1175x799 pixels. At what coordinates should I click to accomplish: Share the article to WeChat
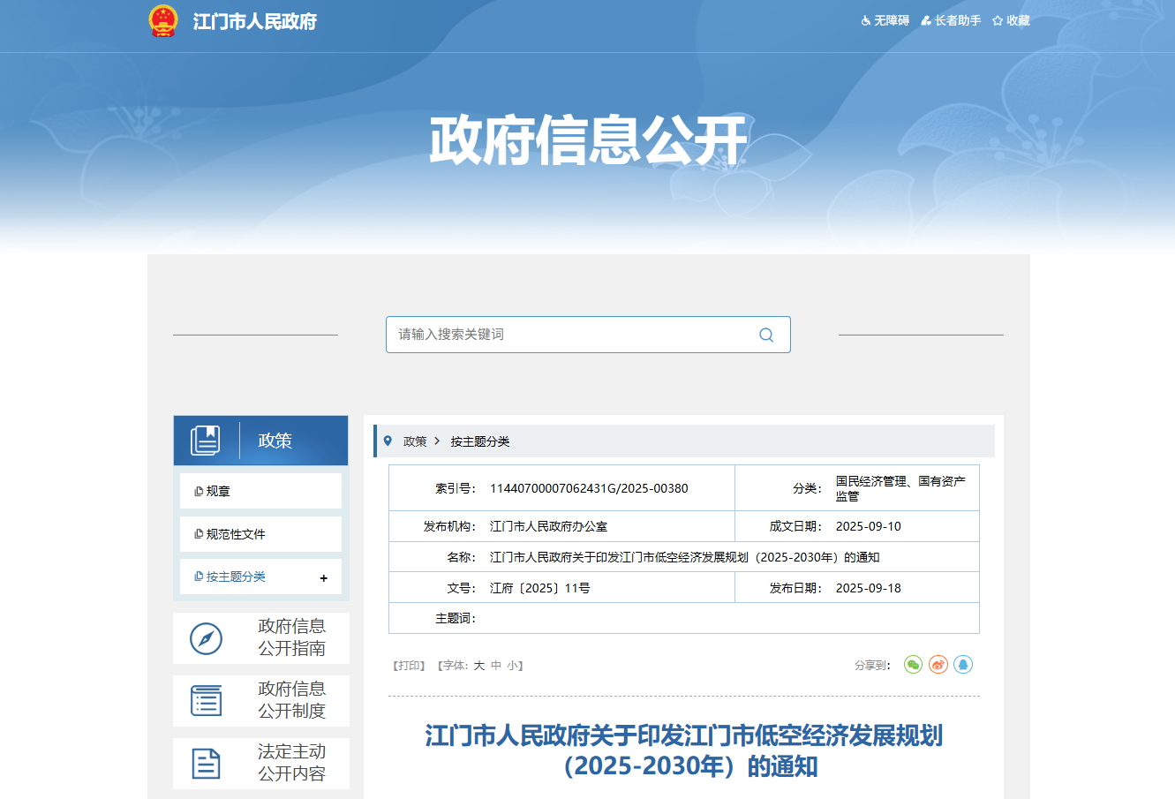[913, 665]
